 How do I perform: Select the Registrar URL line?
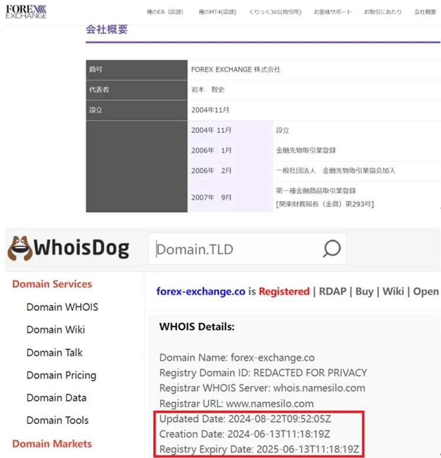coord(236,403)
